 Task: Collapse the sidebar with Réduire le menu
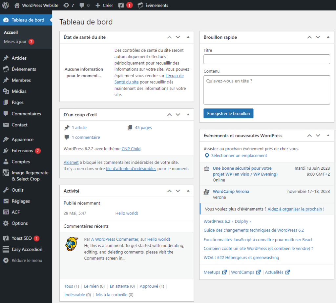click(x=27, y=260)
